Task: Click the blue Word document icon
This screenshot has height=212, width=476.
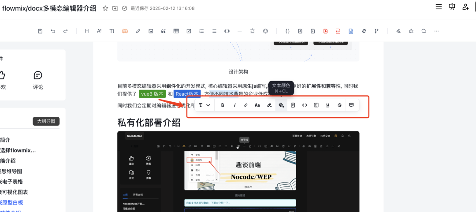Action: (351, 31)
